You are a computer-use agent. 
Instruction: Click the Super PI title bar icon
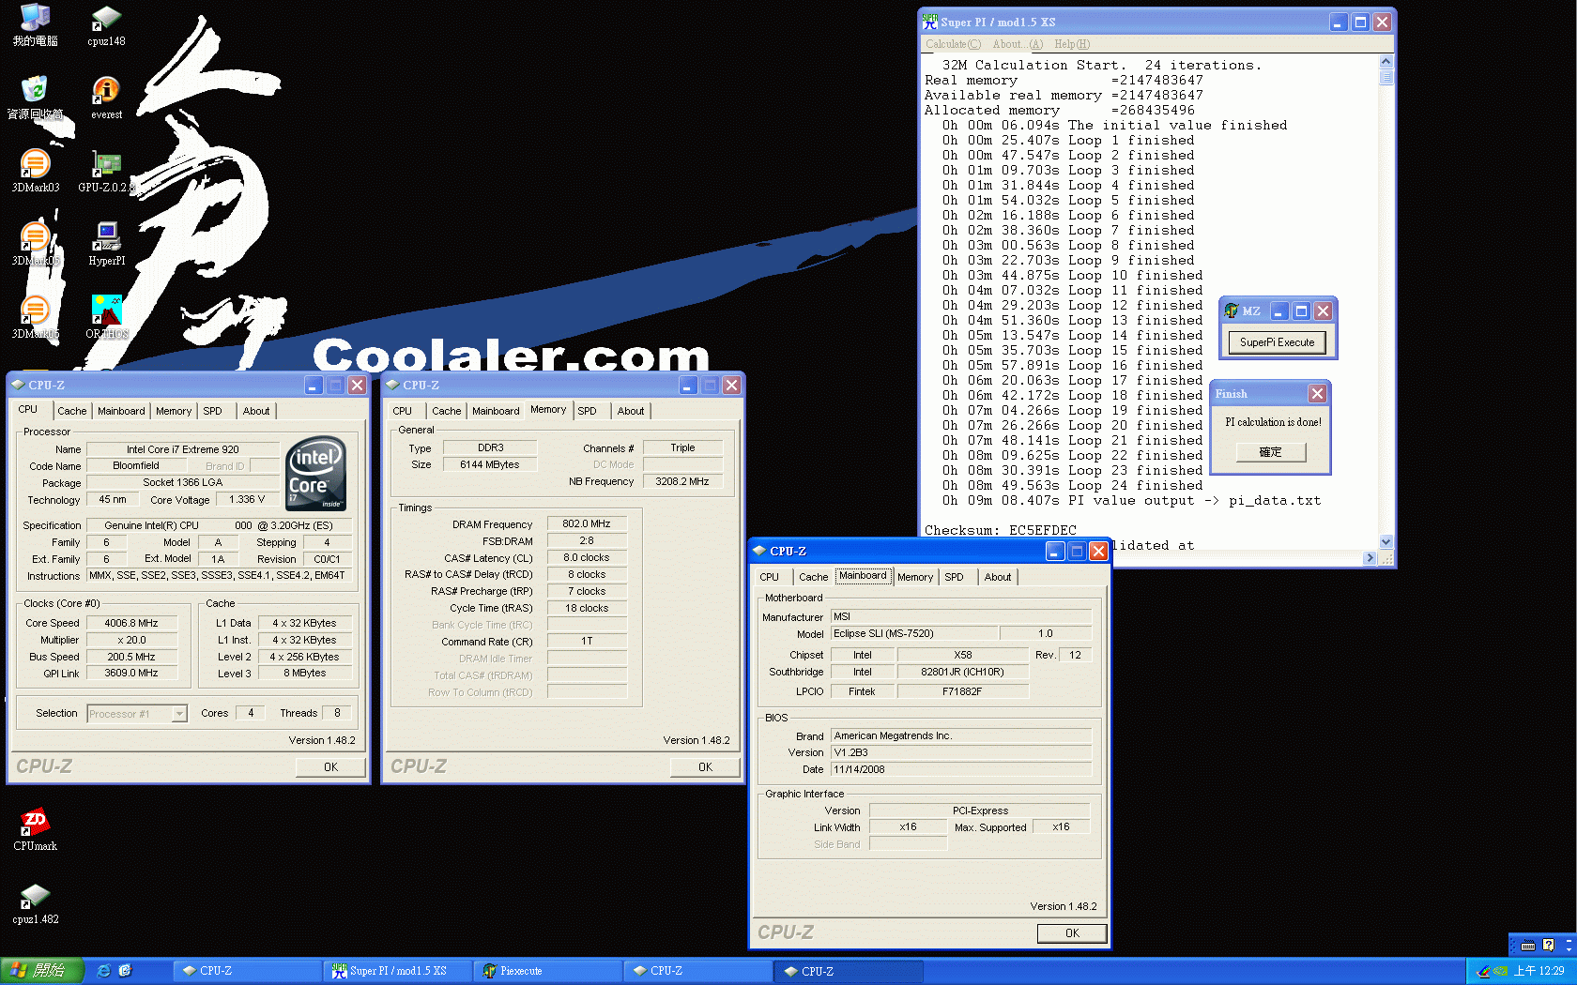(x=930, y=22)
